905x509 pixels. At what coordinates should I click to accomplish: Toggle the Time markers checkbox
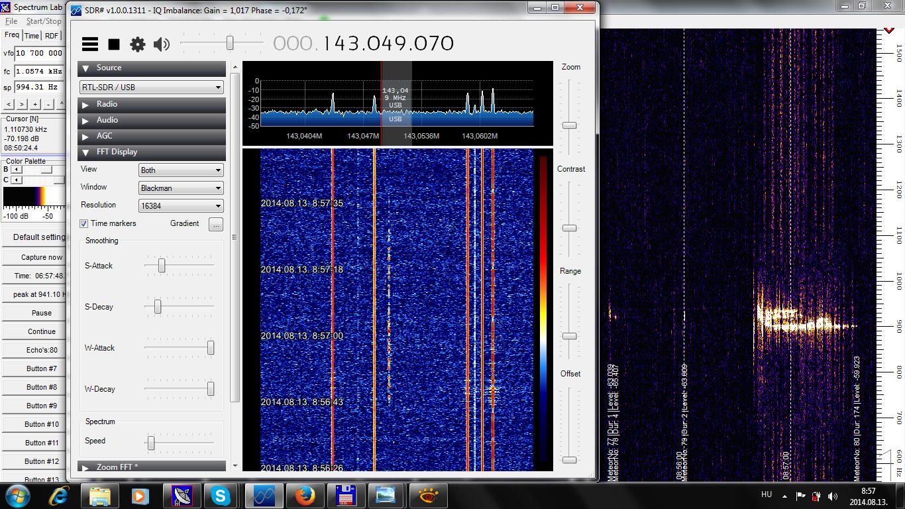point(84,224)
